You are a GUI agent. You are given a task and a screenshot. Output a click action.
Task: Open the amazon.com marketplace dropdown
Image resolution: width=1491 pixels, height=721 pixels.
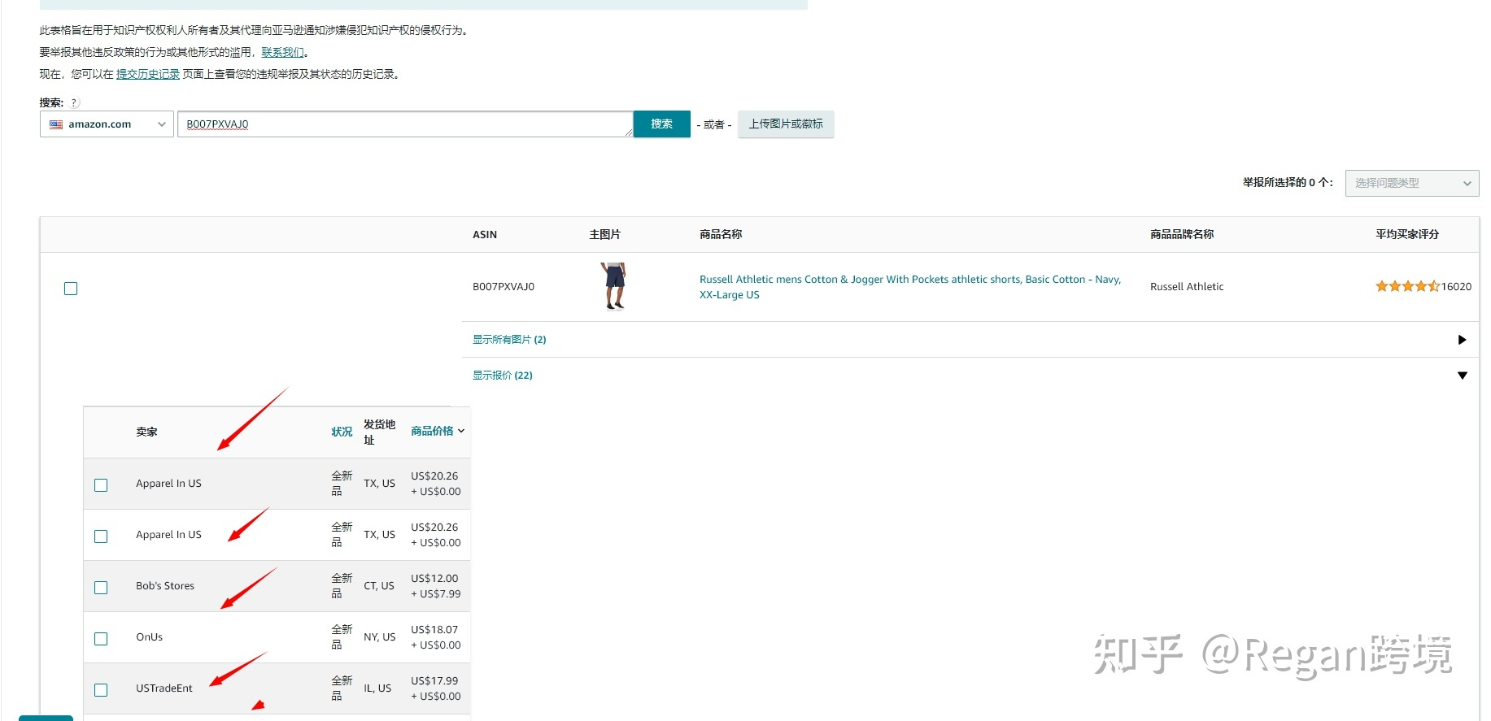click(x=107, y=124)
